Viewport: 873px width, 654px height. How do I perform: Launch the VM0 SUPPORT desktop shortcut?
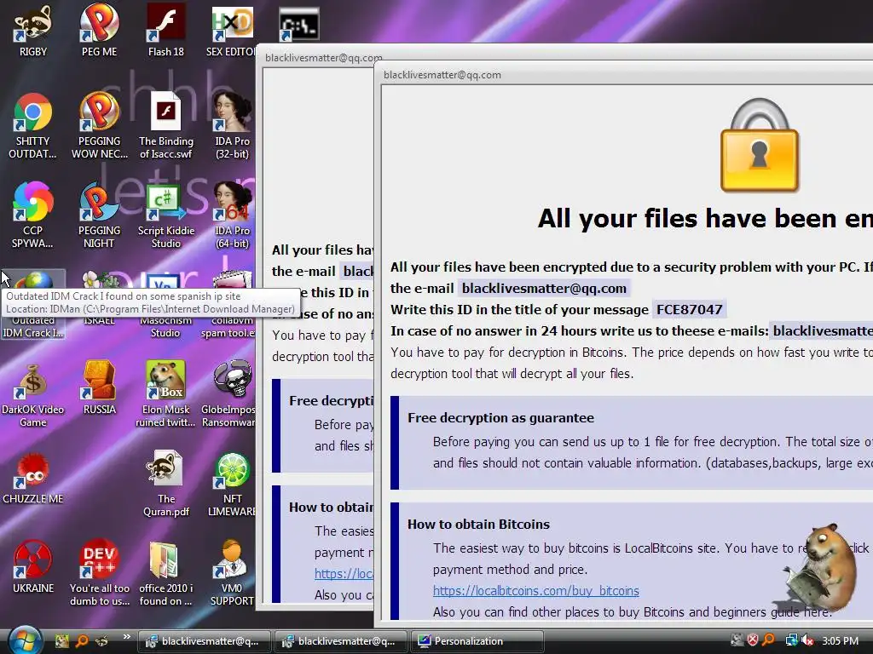tap(232, 573)
